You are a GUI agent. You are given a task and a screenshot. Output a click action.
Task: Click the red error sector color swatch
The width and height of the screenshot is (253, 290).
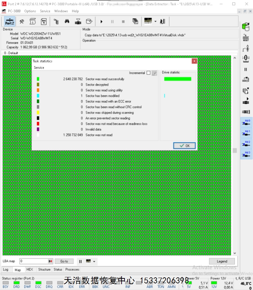[38, 124]
